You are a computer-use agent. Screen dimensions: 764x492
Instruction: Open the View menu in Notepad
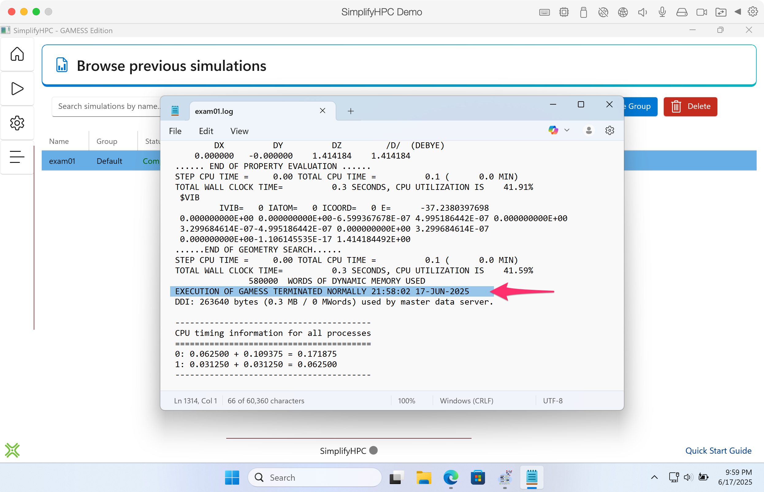pos(239,131)
